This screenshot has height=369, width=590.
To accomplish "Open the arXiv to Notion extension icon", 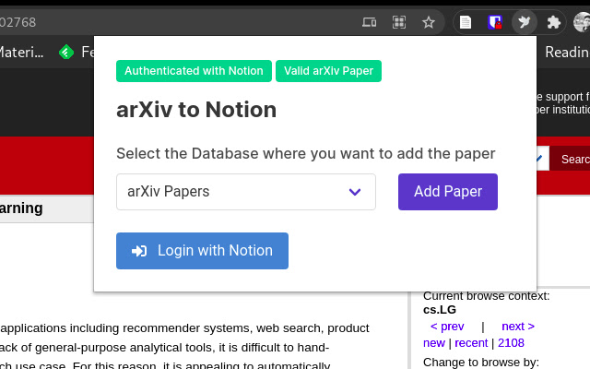I will click(525, 22).
